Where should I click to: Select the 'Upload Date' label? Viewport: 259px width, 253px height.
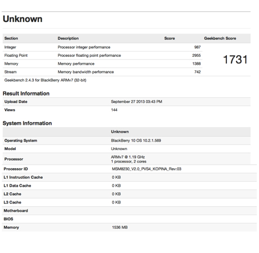tap(16, 102)
